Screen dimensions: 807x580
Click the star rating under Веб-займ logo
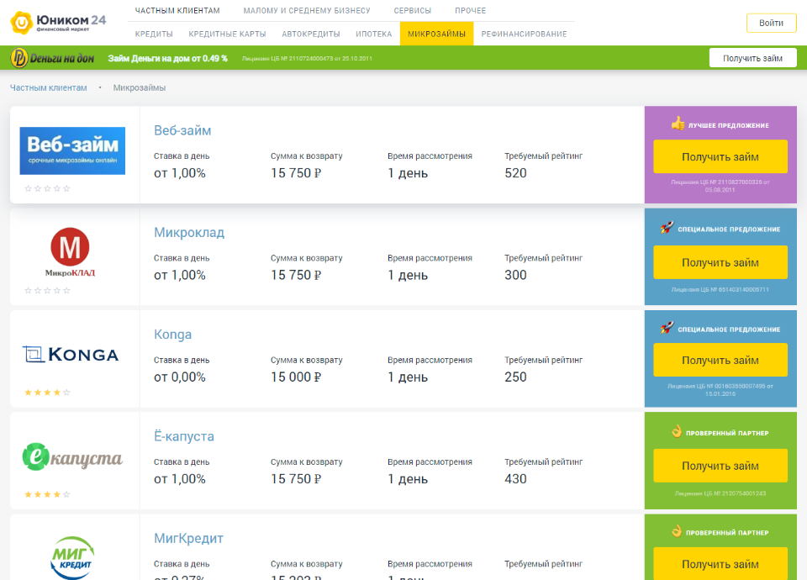[47, 188]
